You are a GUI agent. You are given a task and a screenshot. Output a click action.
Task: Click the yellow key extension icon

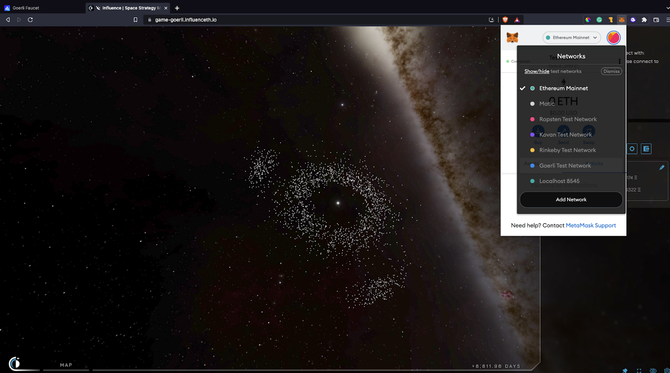pos(611,20)
